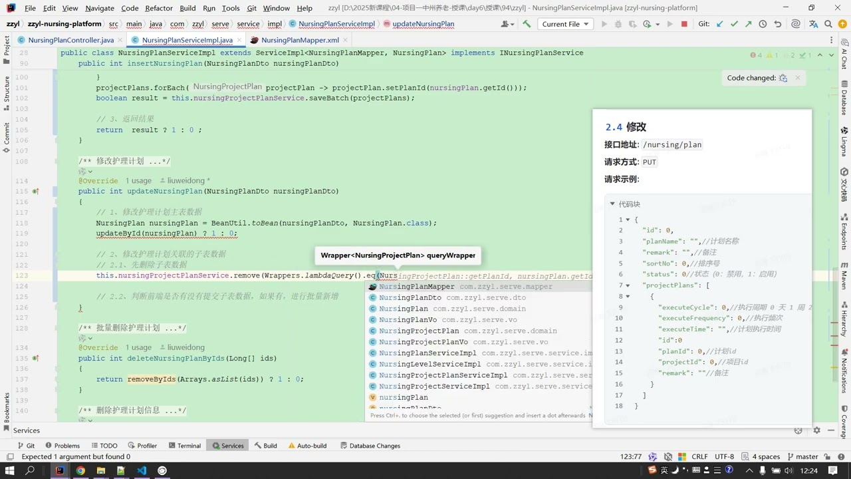Select NursingPlanMapper completion suggestion
Viewport: 851px width, 479px height.
pos(477,287)
